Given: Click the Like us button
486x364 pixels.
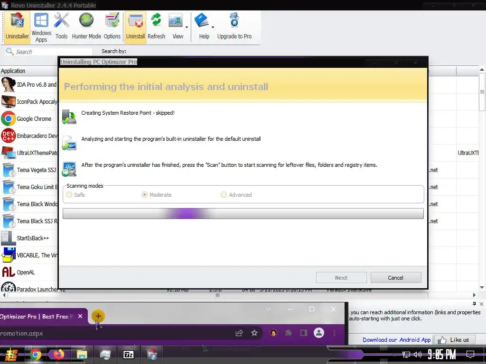Looking at the screenshot, I should 456,340.
